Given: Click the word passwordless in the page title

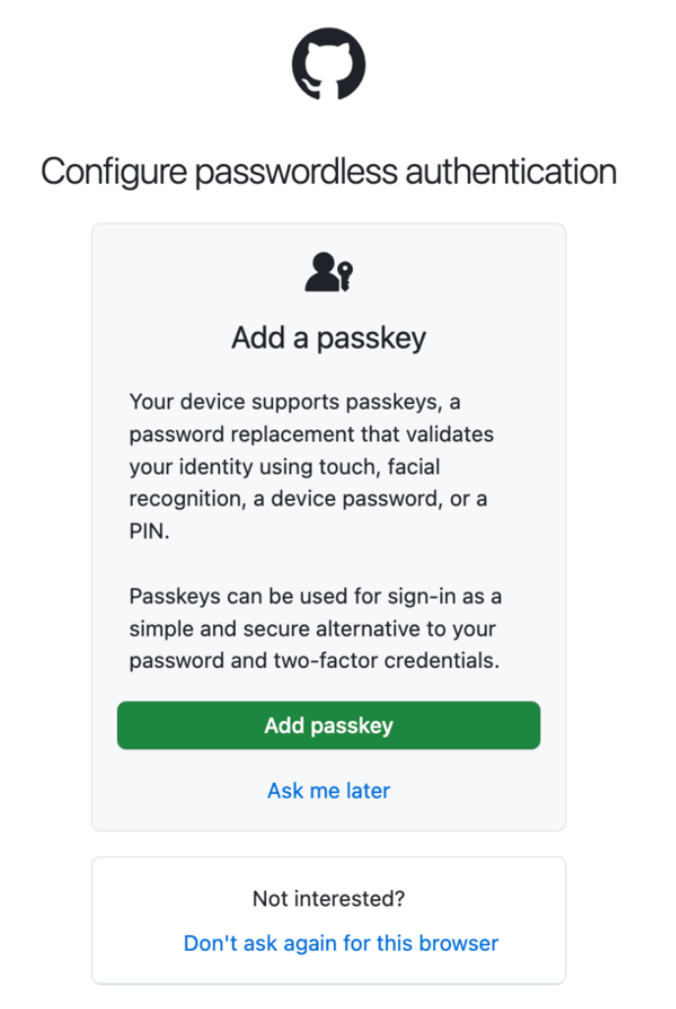Looking at the screenshot, I should click(296, 173).
